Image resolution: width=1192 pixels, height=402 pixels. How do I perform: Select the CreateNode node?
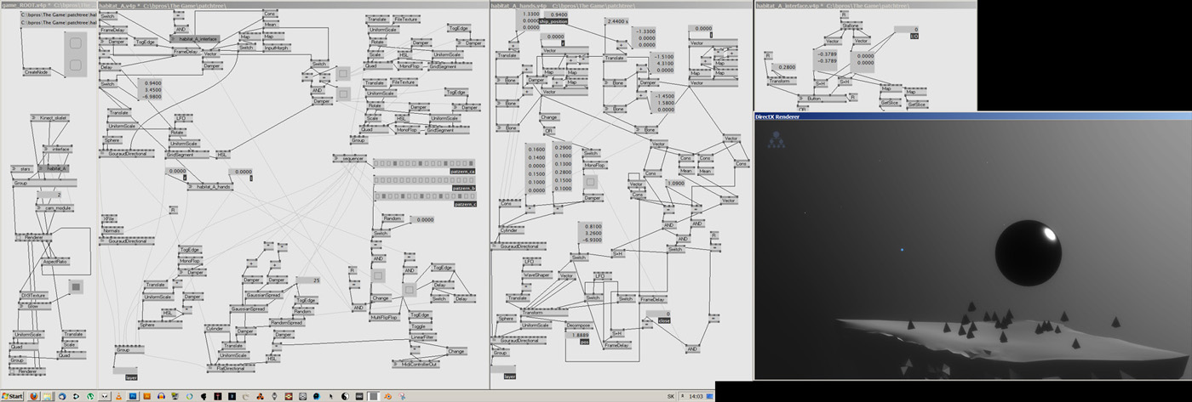(37, 72)
